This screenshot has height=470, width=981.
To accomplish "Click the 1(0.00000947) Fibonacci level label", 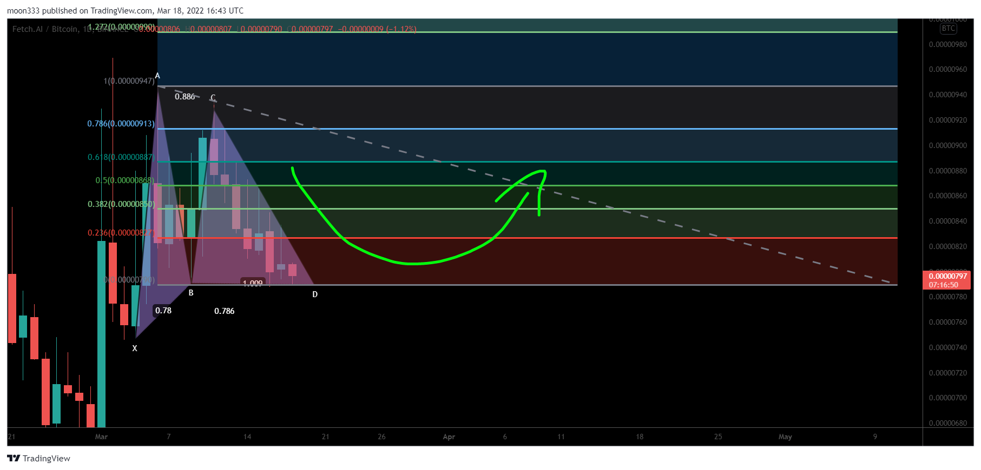I will (129, 81).
